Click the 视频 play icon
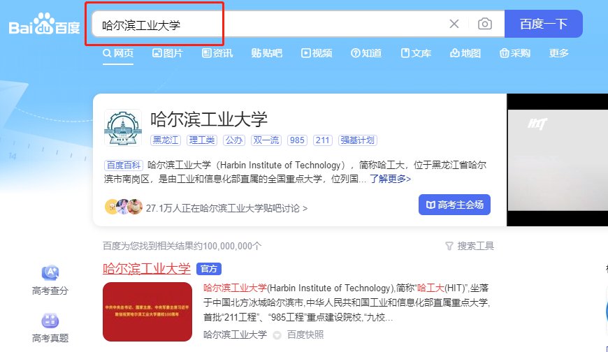 tap(305, 53)
